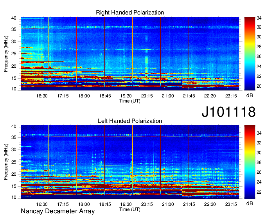The image size is (266, 216).
Task: Click 40 MHz tick on Left Handed frequency axis
Action: pos(14,126)
